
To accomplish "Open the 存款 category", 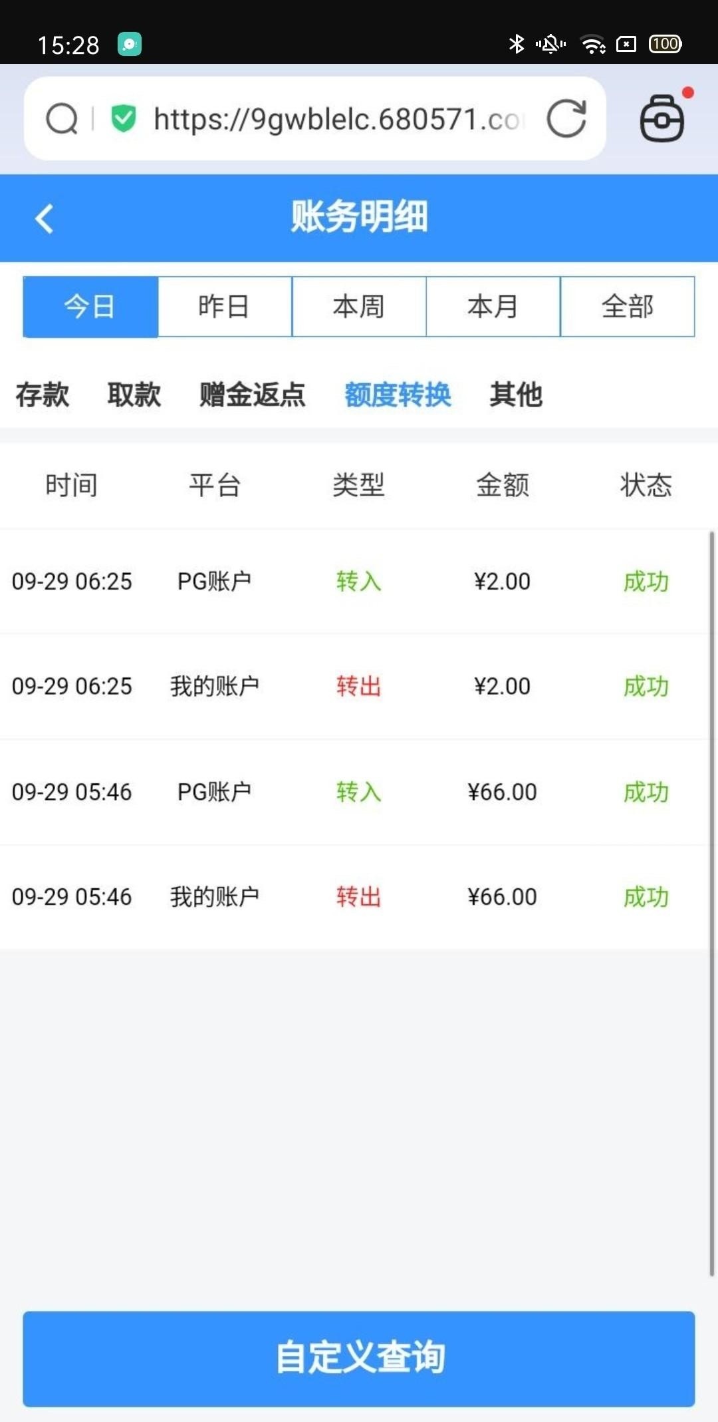I will click(43, 395).
